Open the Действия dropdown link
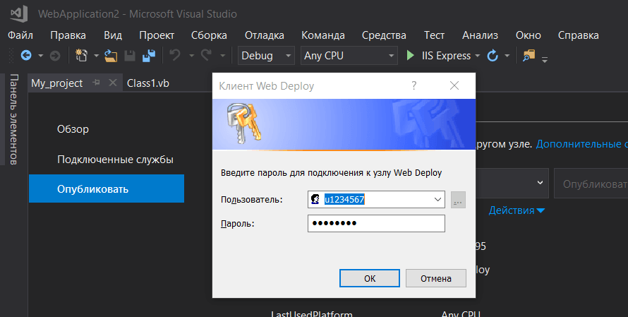Viewport: 628px width, 317px height. pyautogui.click(x=517, y=210)
